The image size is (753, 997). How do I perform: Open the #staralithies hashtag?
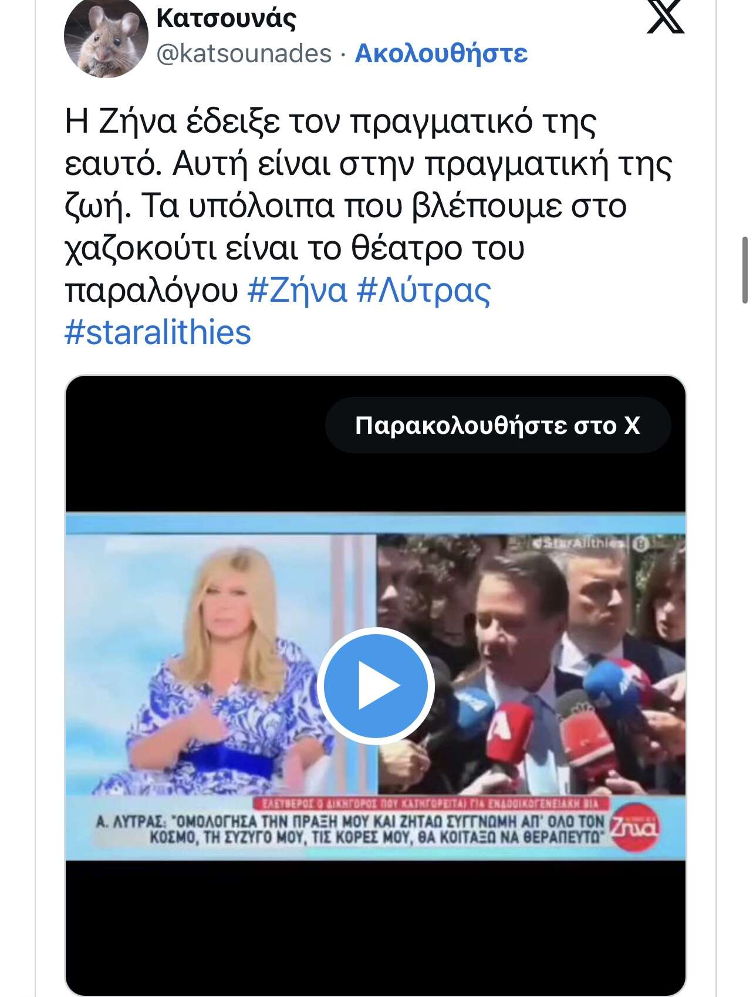click(x=158, y=332)
